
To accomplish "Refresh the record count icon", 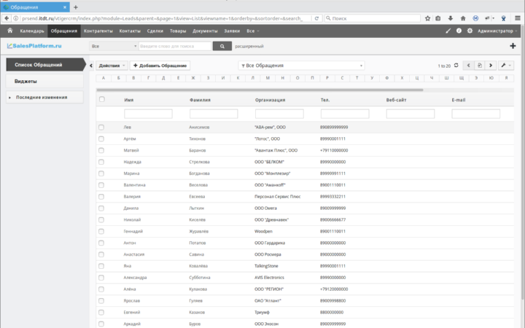I will tap(456, 66).
